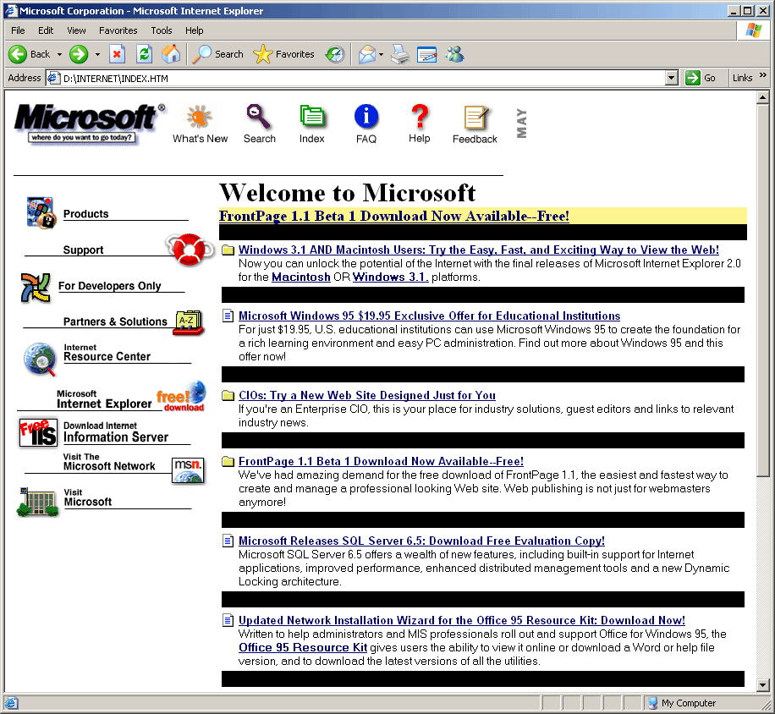Click the Edit page toolbar icon

427,54
